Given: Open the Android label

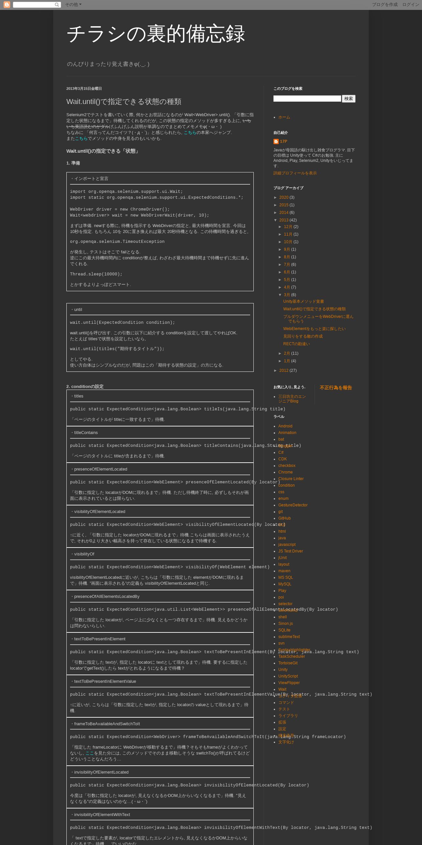Looking at the screenshot, I should [x=285, y=426].
